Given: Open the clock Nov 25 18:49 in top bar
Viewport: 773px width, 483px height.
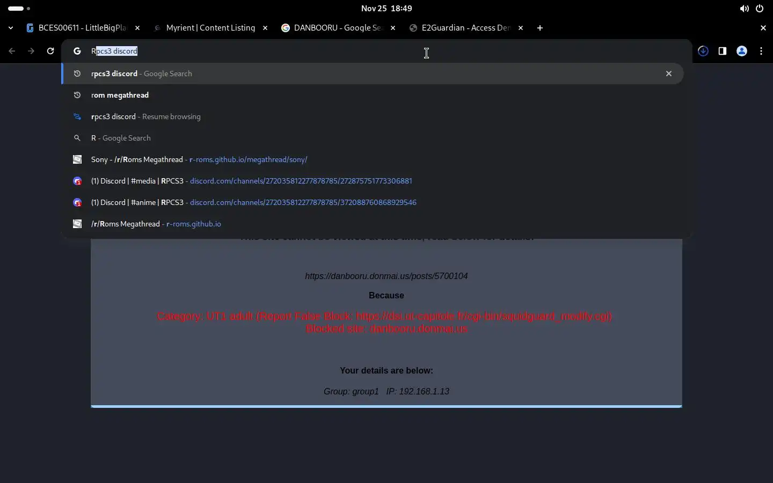Looking at the screenshot, I should (386, 9).
